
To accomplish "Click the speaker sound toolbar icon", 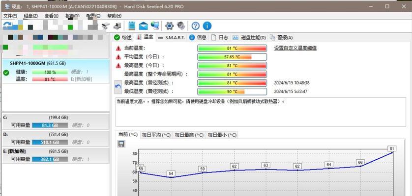I will click(x=181, y=25).
